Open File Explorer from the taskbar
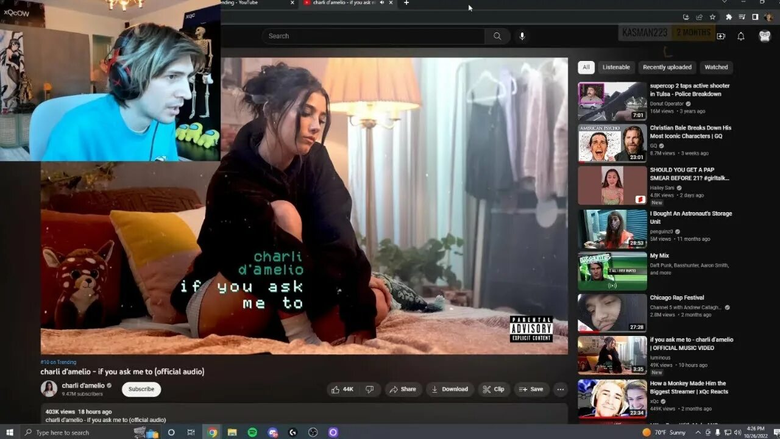 point(232,432)
